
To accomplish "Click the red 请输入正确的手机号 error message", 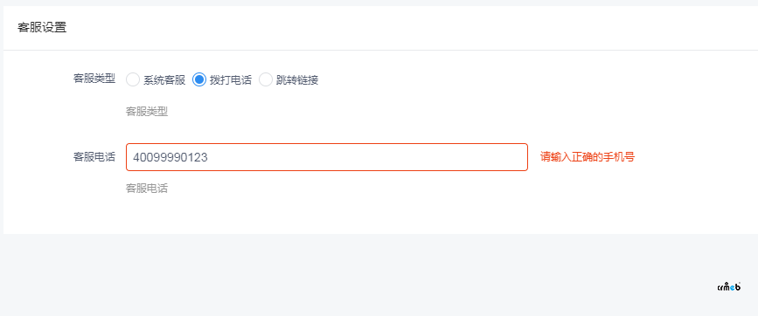I will point(588,157).
